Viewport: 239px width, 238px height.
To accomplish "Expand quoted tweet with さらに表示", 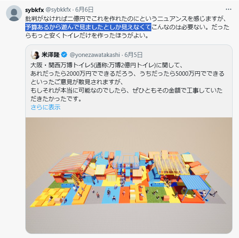I will [x=45, y=107].
